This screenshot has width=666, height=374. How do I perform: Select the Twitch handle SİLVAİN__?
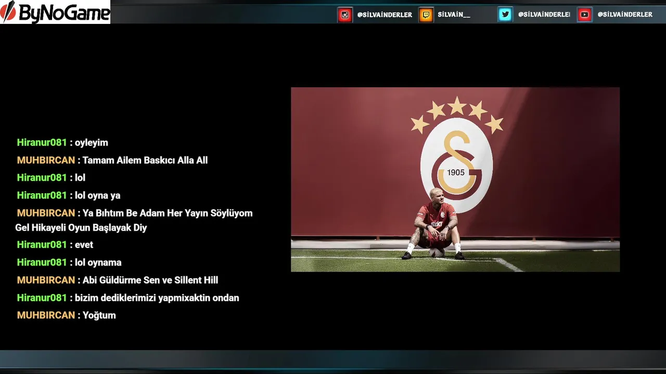[x=454, y=15]
